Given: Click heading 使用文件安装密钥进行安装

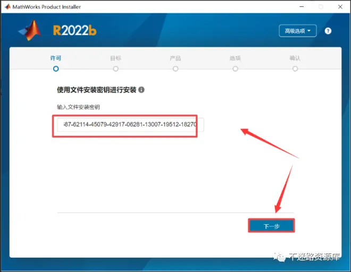Looking at the screenshot, I should (x=96, y=90).
